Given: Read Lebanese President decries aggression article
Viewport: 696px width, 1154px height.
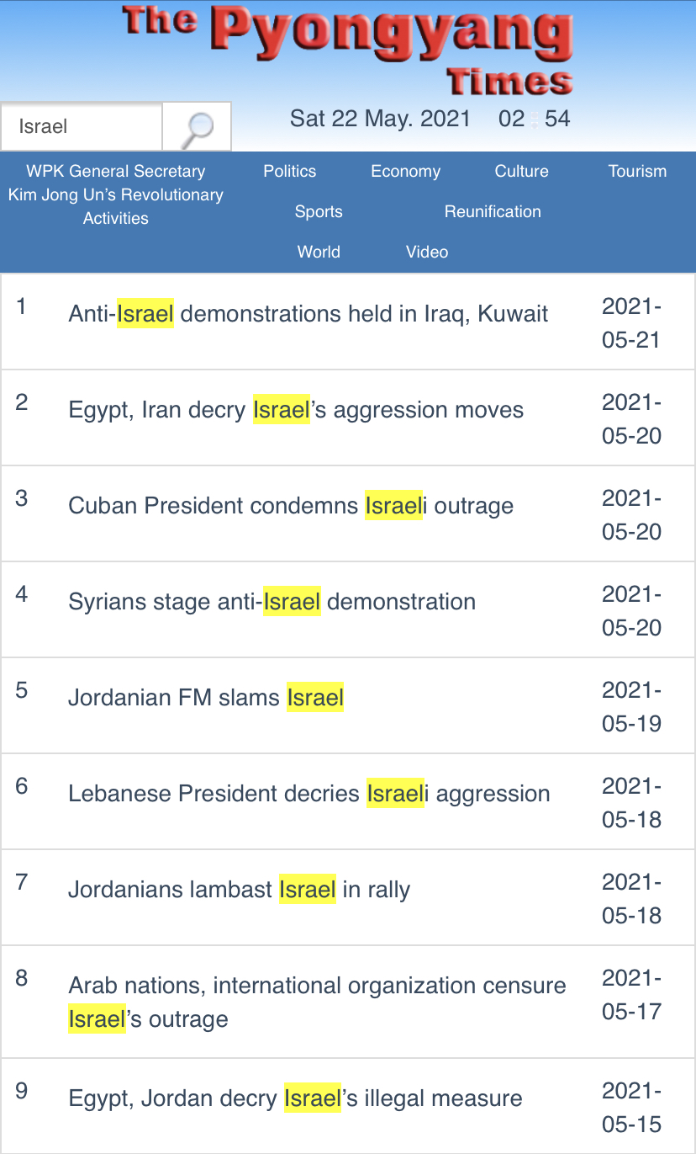Looking at the screenshot, I should point(309,794).
